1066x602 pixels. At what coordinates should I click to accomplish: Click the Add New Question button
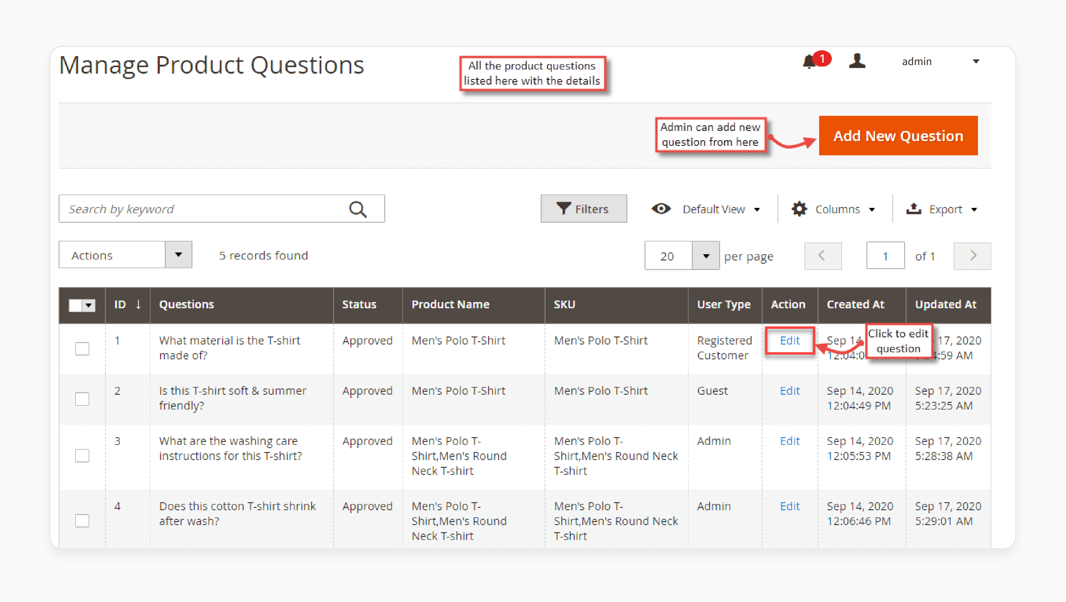coord(898,136)
